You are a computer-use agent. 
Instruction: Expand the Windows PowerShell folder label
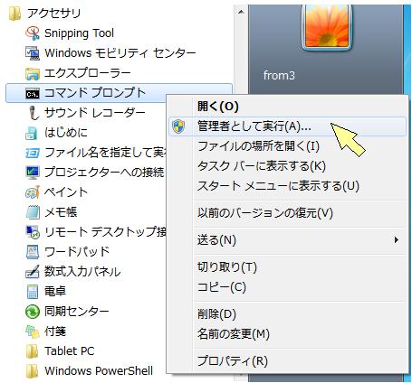pyautogui.click(x=99, y=371)
